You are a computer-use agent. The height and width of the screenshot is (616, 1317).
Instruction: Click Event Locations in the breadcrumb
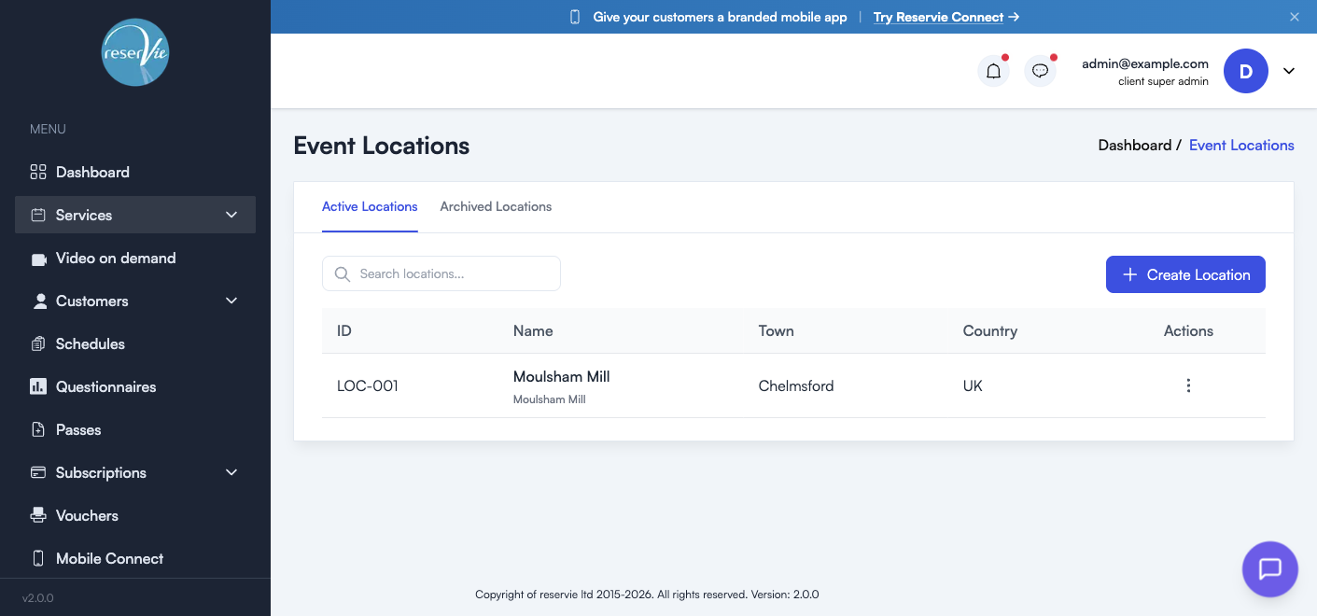(1241, 145)
